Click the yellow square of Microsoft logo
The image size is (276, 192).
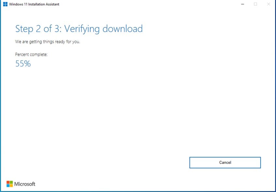coord(11,185)
